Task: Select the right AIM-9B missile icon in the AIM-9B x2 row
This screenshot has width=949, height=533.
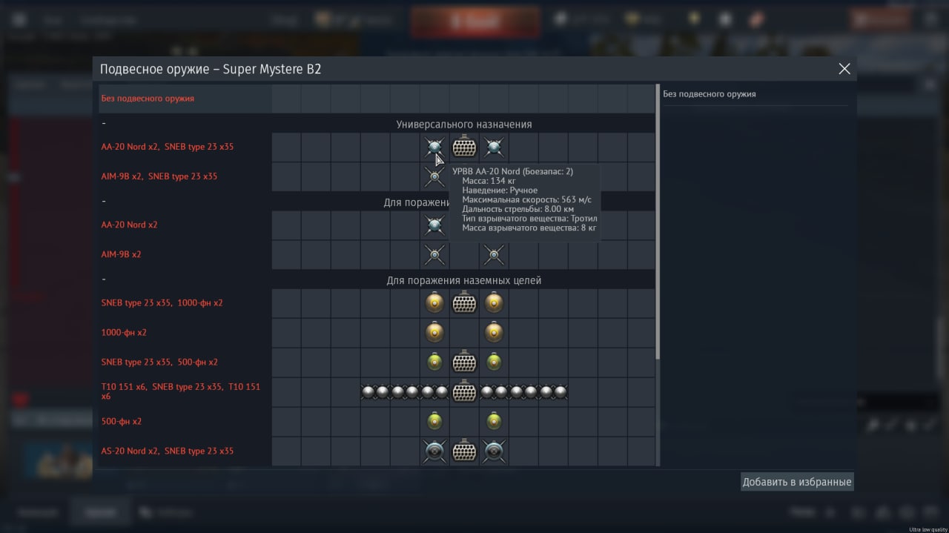Action: (494, 255)
